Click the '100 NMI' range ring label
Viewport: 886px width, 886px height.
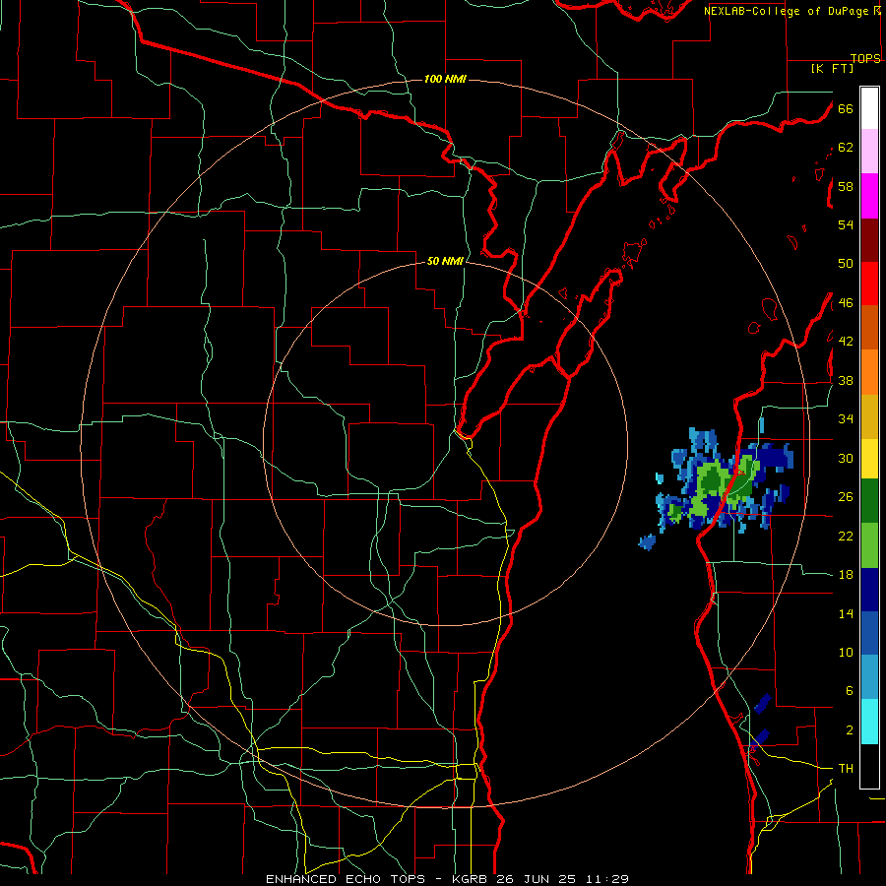pyautogui.click(x=445, y=79)
